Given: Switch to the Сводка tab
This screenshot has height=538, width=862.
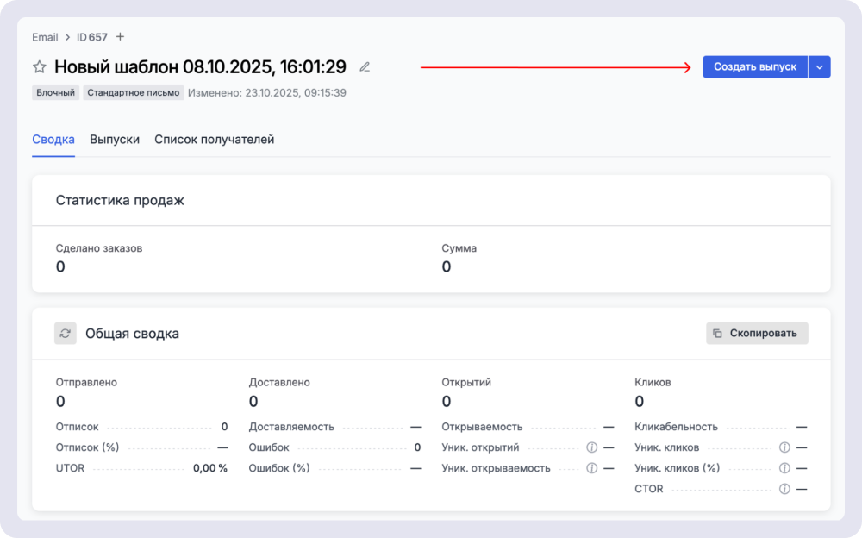Looking at the screenshot, I should tap(53, 139).
